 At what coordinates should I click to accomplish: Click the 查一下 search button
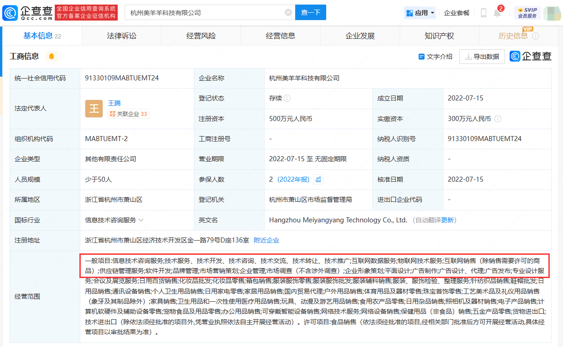tap(311, 12)
